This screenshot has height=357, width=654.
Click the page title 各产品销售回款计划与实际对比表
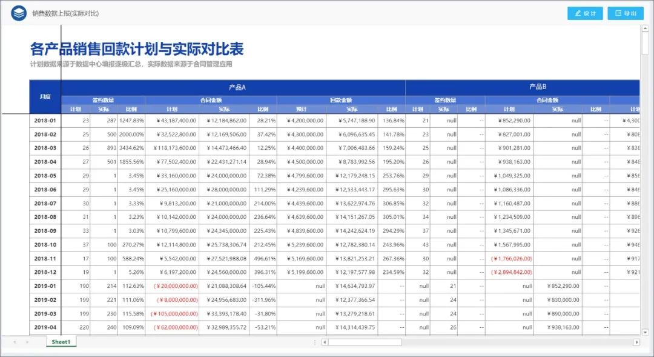point(137,49)
